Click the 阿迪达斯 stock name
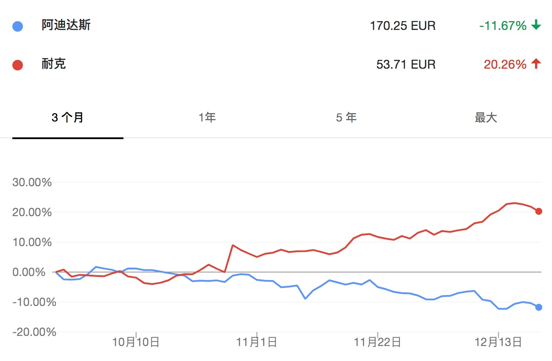Image resolution: width=552 pixels, height=361 pixels. coord(66,26)
